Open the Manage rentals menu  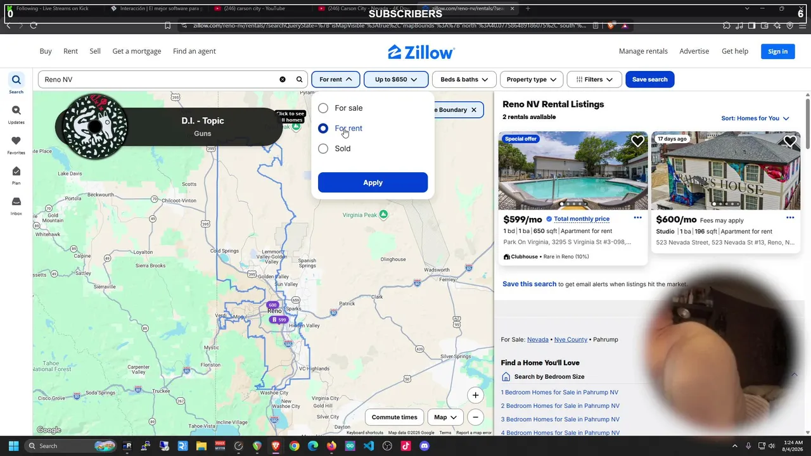pyautogui.click(x=643, y=51)
